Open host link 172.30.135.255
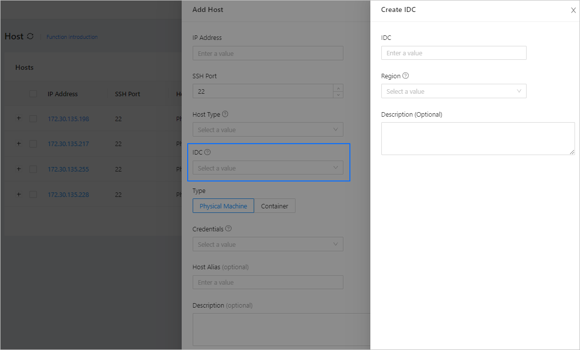 [x=68, y=170]
